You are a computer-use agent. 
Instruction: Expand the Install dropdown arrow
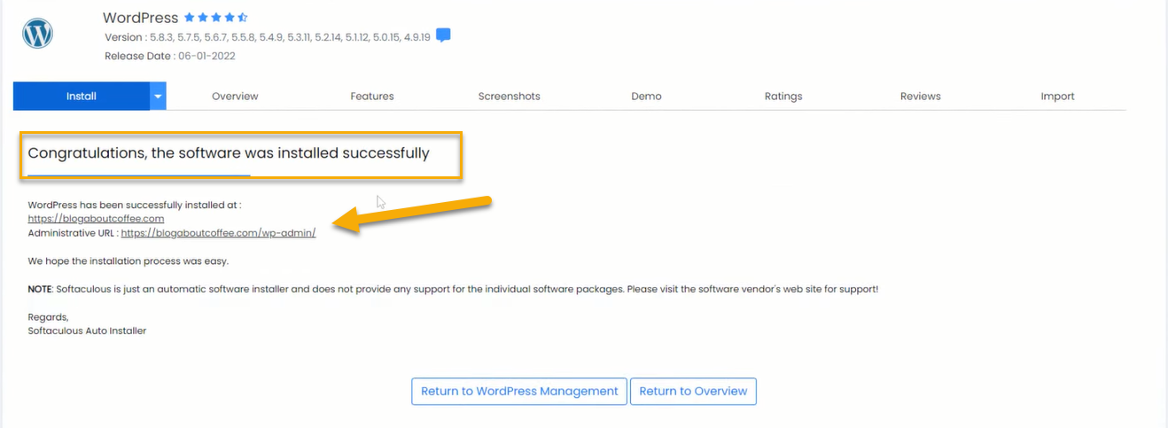click(x=158, y=96)
